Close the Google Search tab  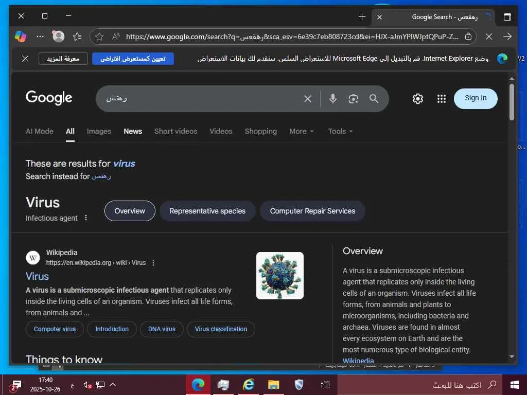pyautogui.click(x=379, y=17)
